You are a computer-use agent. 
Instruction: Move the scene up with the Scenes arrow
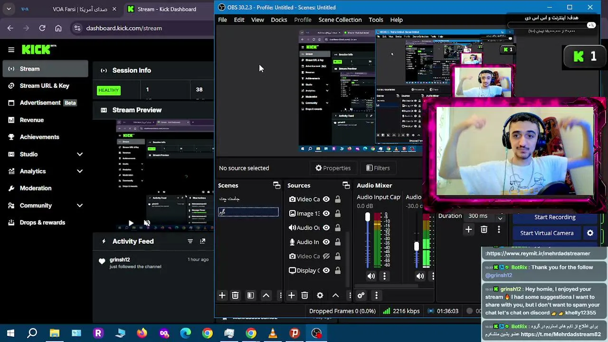pyautogui.click(x=266, y=295)
